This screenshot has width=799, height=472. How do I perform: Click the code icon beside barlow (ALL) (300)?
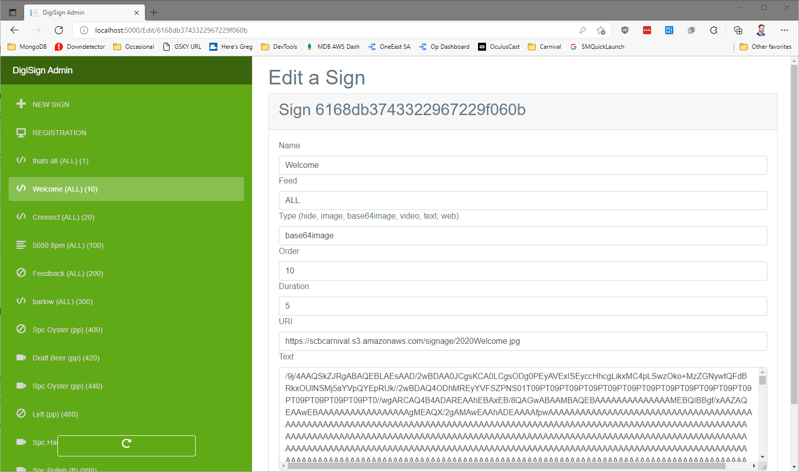coord(21,301)
